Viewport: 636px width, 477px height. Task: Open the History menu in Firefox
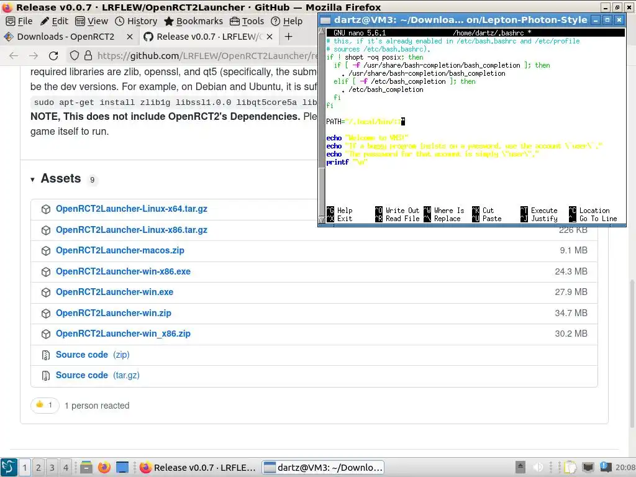coord(136,21)
